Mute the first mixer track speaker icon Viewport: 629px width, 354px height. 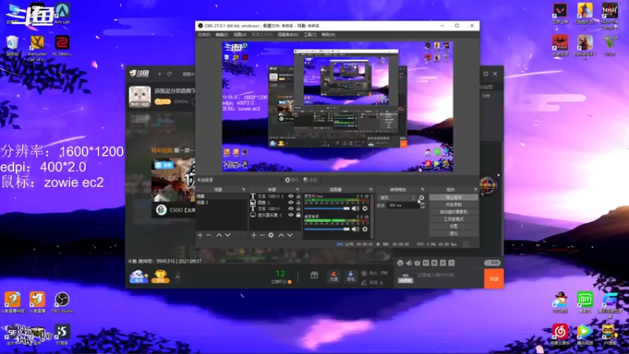coord(355,208)
